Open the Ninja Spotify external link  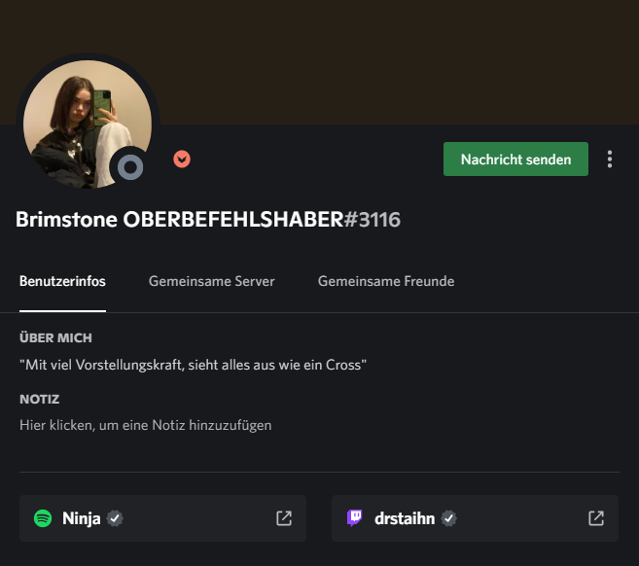coord(284,518)
